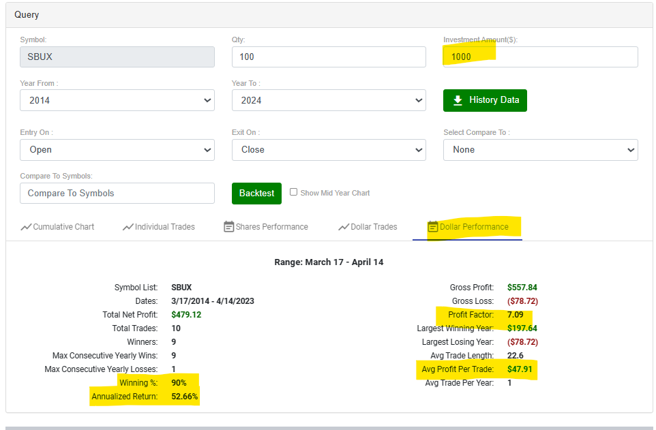Focus the Symbol field showing SBUX

[117, 57]
